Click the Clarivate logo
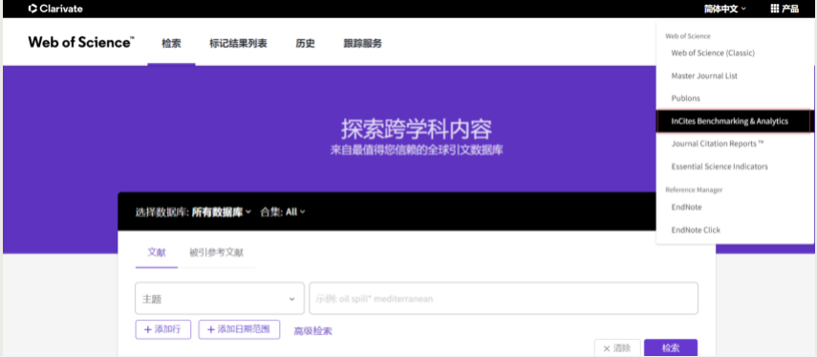 (55, 9)
